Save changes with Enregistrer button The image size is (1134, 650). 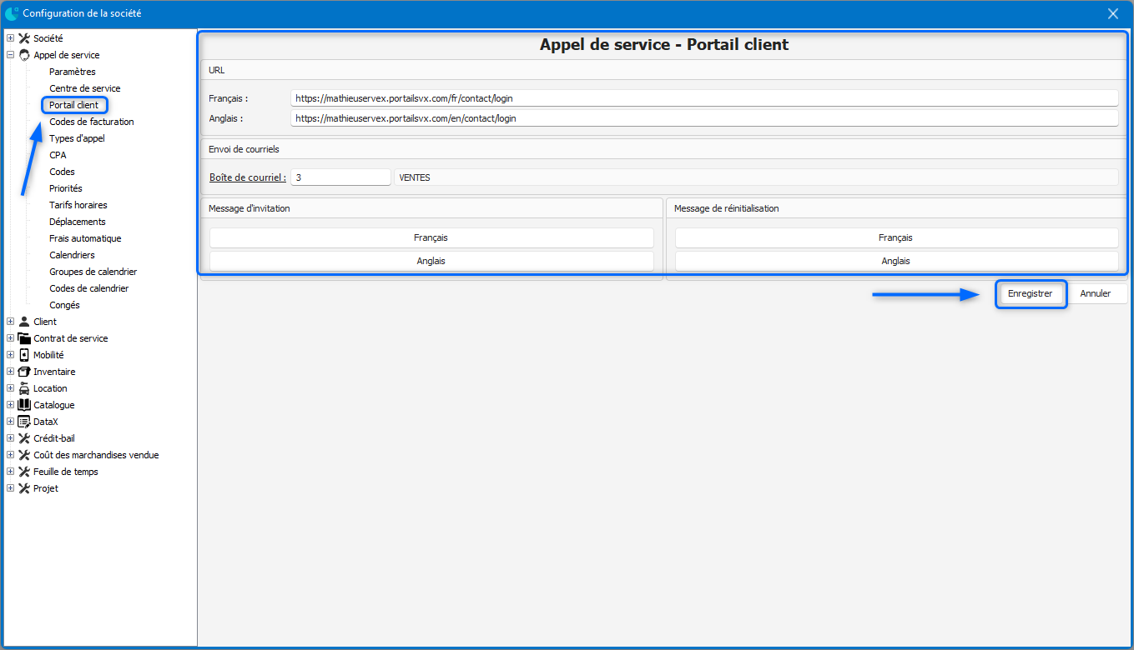point(1030,293)
